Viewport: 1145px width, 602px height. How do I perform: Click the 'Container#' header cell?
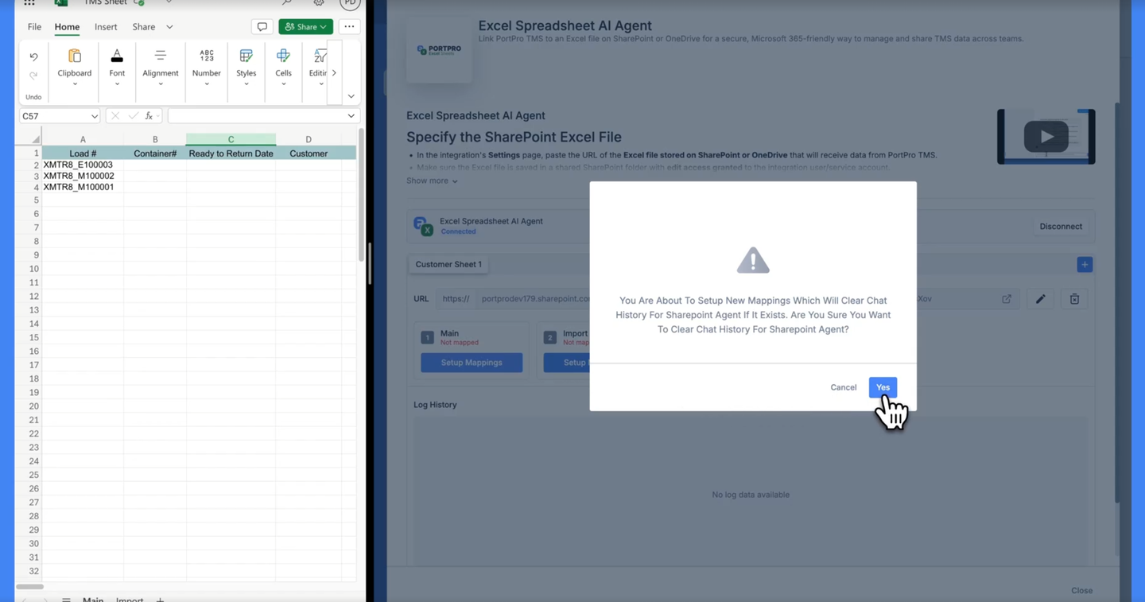pyautogui.click(x=155, y=153)
